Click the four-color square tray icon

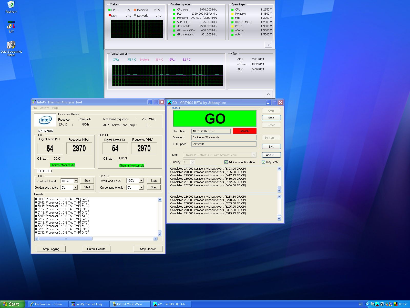point(396,304)
